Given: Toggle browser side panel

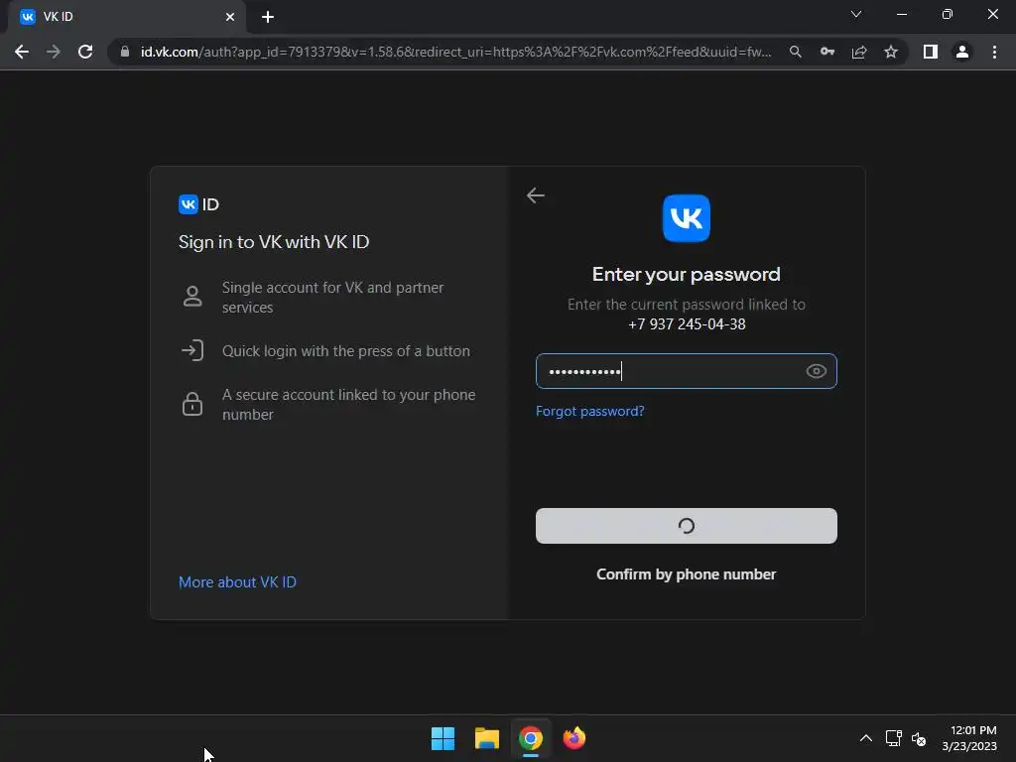Looking at the screenshot, I should (x=931, y=52).
